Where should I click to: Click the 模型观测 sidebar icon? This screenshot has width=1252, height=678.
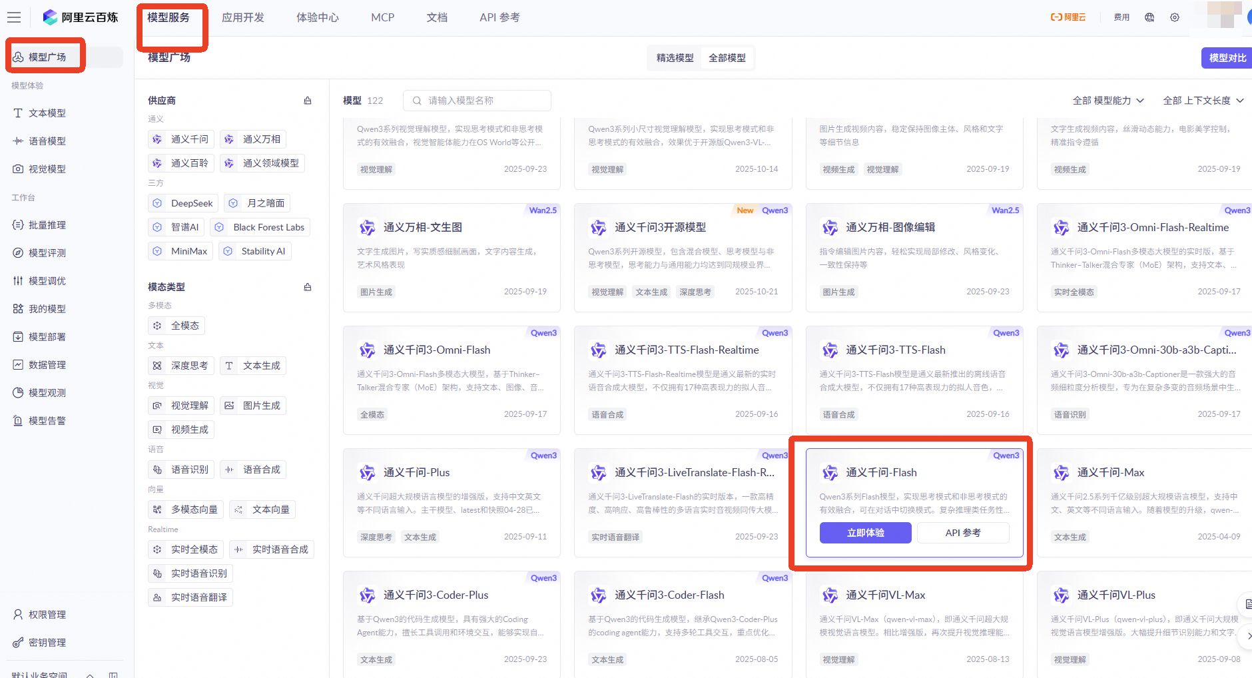pos(18,393)
